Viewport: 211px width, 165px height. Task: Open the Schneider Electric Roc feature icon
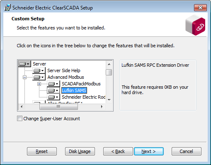pos(53,97)
